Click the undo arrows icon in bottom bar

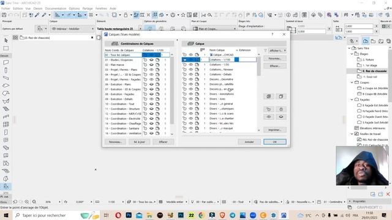(15, 202)
